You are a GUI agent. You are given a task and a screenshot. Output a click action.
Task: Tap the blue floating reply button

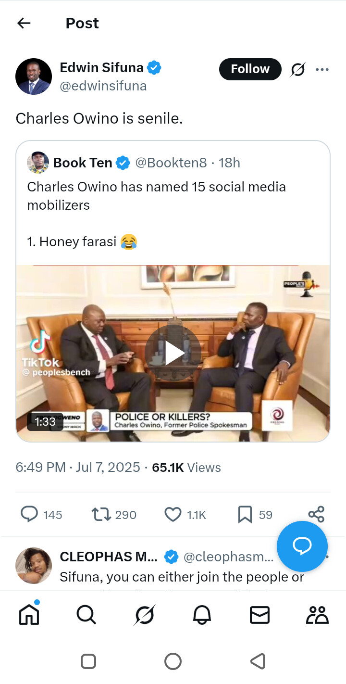click(x=302, y=546)
